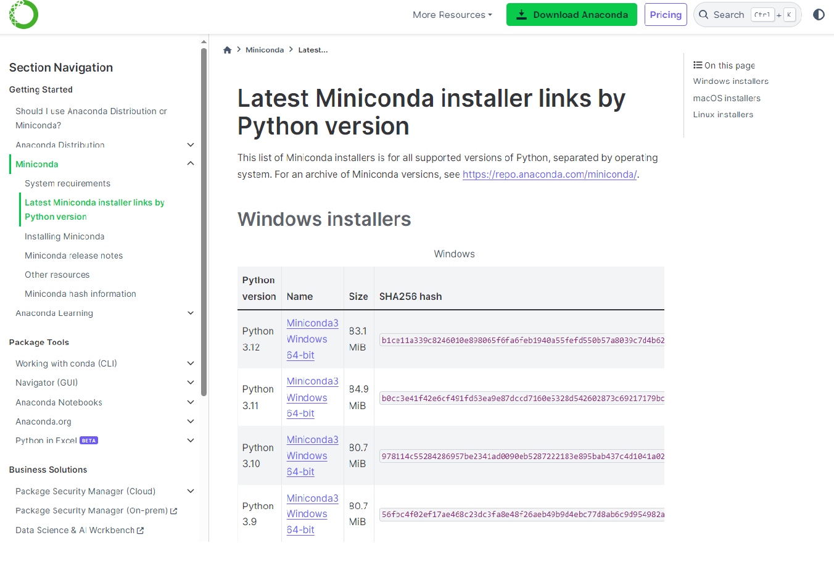834x564 pixels.
Task: Click external link icon beside Package Security Manager (On-prem)
Action: pyautogui.click(x=174, y=511)
